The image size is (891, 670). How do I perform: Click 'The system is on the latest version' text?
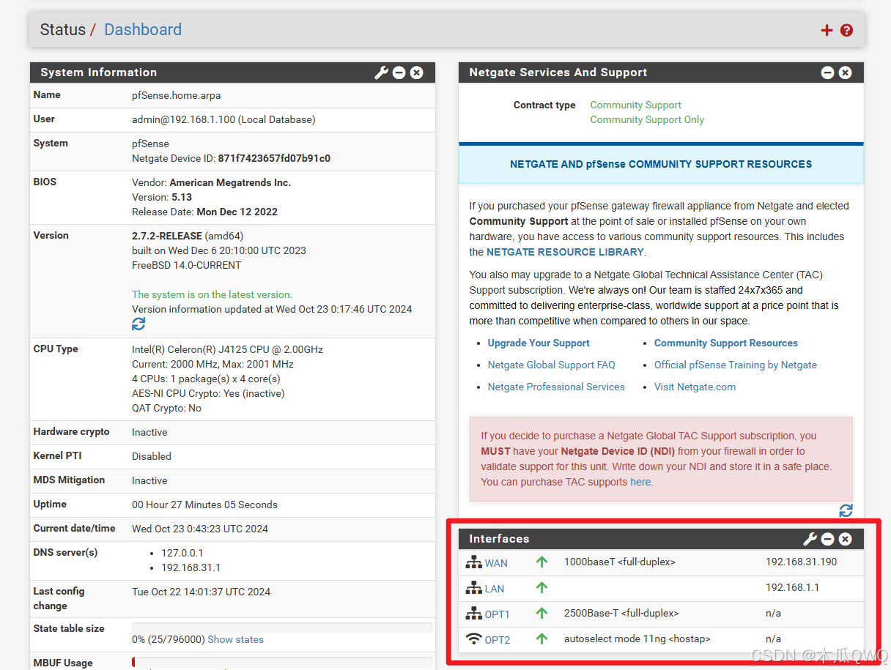(x=212, y=294)
